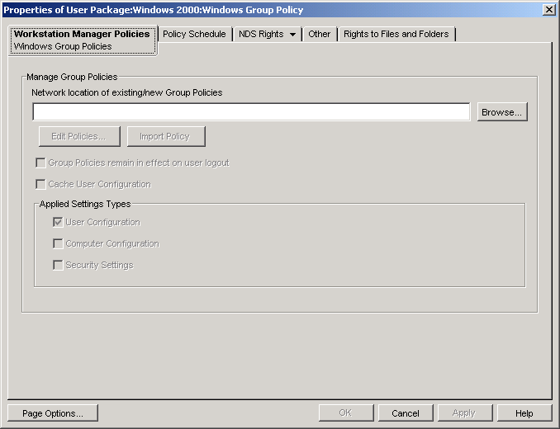Click the OK button
Screen dimensions: 560x429
pos(346,413)
